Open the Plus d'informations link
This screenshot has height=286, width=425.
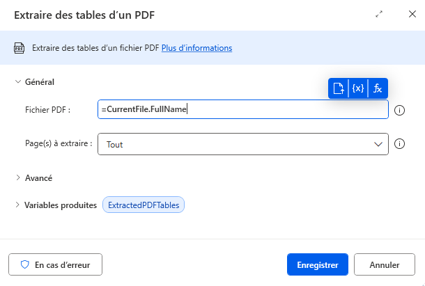tap(196, 48)
